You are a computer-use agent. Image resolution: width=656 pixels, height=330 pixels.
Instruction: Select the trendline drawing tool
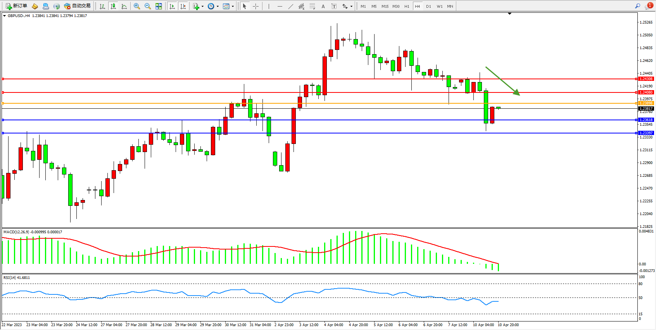pos(291,6)
